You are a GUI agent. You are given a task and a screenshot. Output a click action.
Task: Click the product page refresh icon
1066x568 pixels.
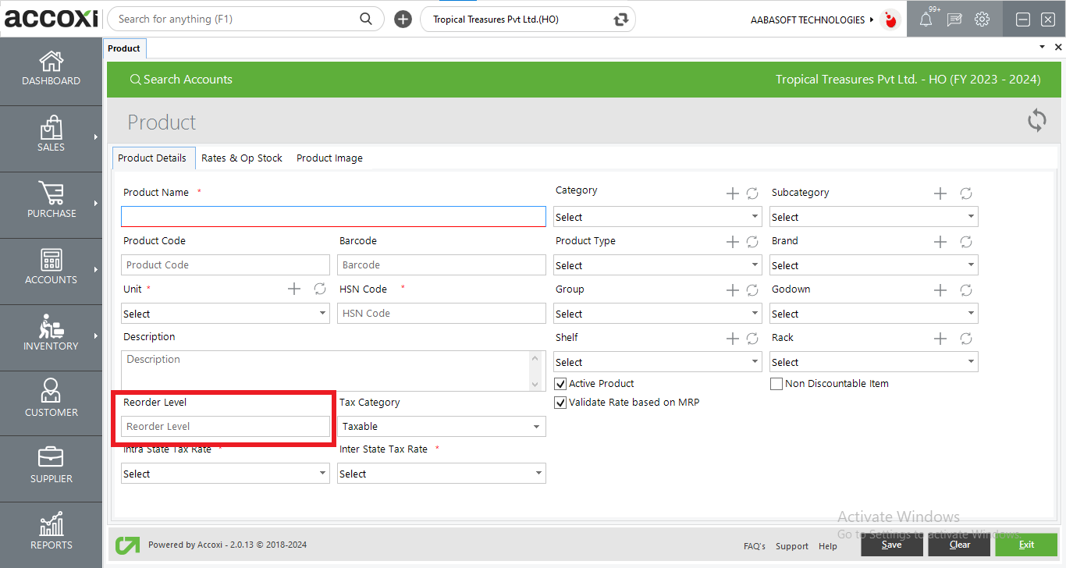pos(1036,121)
